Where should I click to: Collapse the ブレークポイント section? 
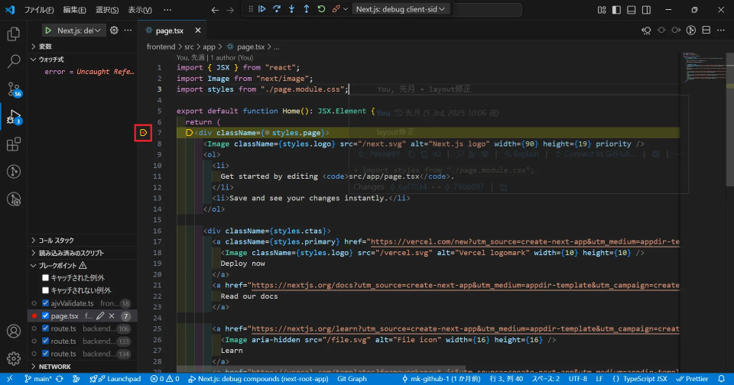[x=83, y=266]
